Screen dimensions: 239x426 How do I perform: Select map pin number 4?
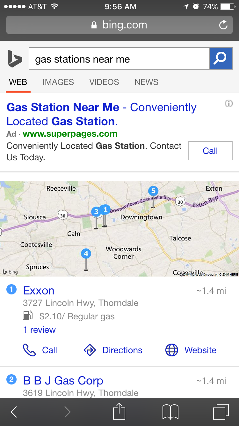pyautogui.click(x=86, y=253)
